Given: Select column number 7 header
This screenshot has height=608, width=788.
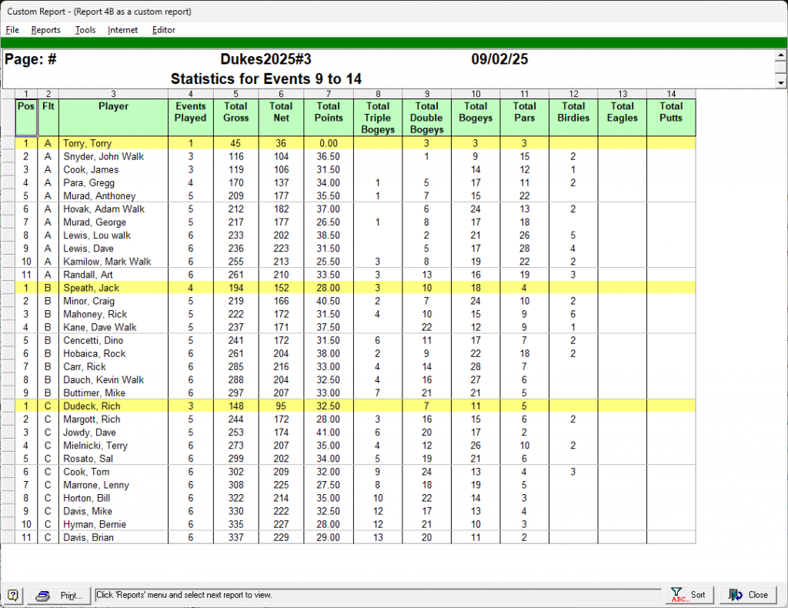Looking at the screenshot, I should click(x=329, y=94).
